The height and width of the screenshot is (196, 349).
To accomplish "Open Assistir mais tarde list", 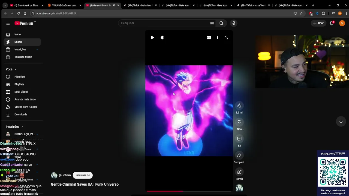I will (22, 99).
